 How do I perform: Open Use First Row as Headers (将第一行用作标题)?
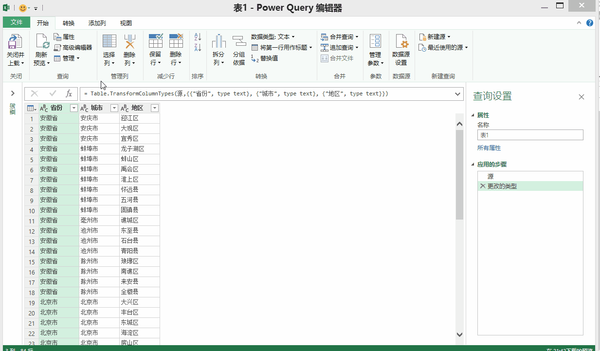pos(282,47)
